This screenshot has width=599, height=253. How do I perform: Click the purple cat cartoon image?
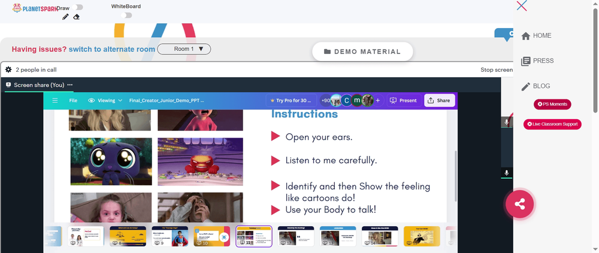pos(111,161)
